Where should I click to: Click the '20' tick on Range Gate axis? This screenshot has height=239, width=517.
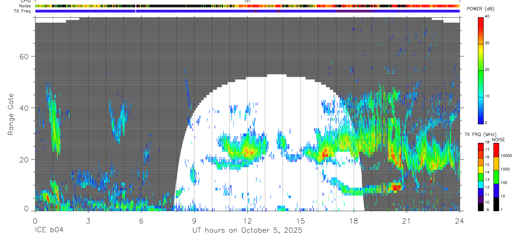(x=25, y=159)
